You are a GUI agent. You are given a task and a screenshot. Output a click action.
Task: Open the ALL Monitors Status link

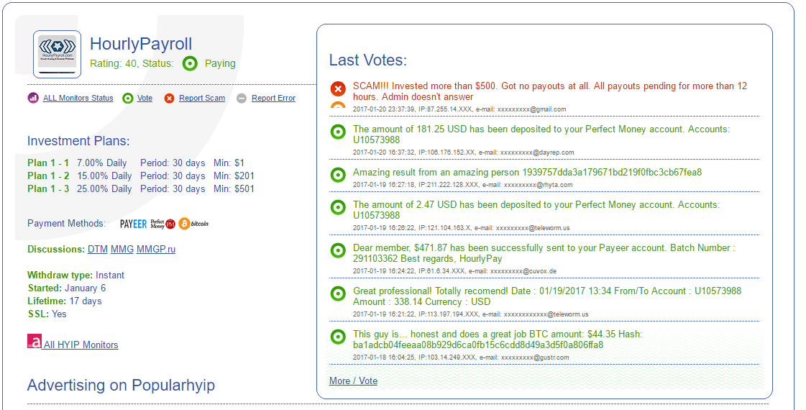(78, 98)
